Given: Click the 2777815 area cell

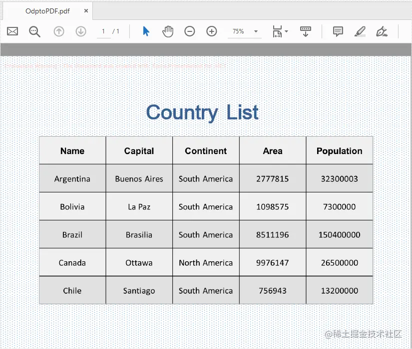Looking at the screenshot, I should click(273, 178).
